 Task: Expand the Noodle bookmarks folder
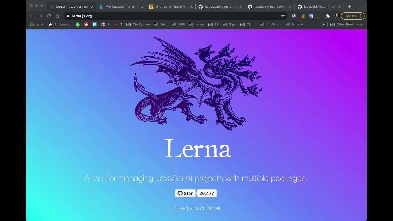pyautogui.click(x=294, y=24)
